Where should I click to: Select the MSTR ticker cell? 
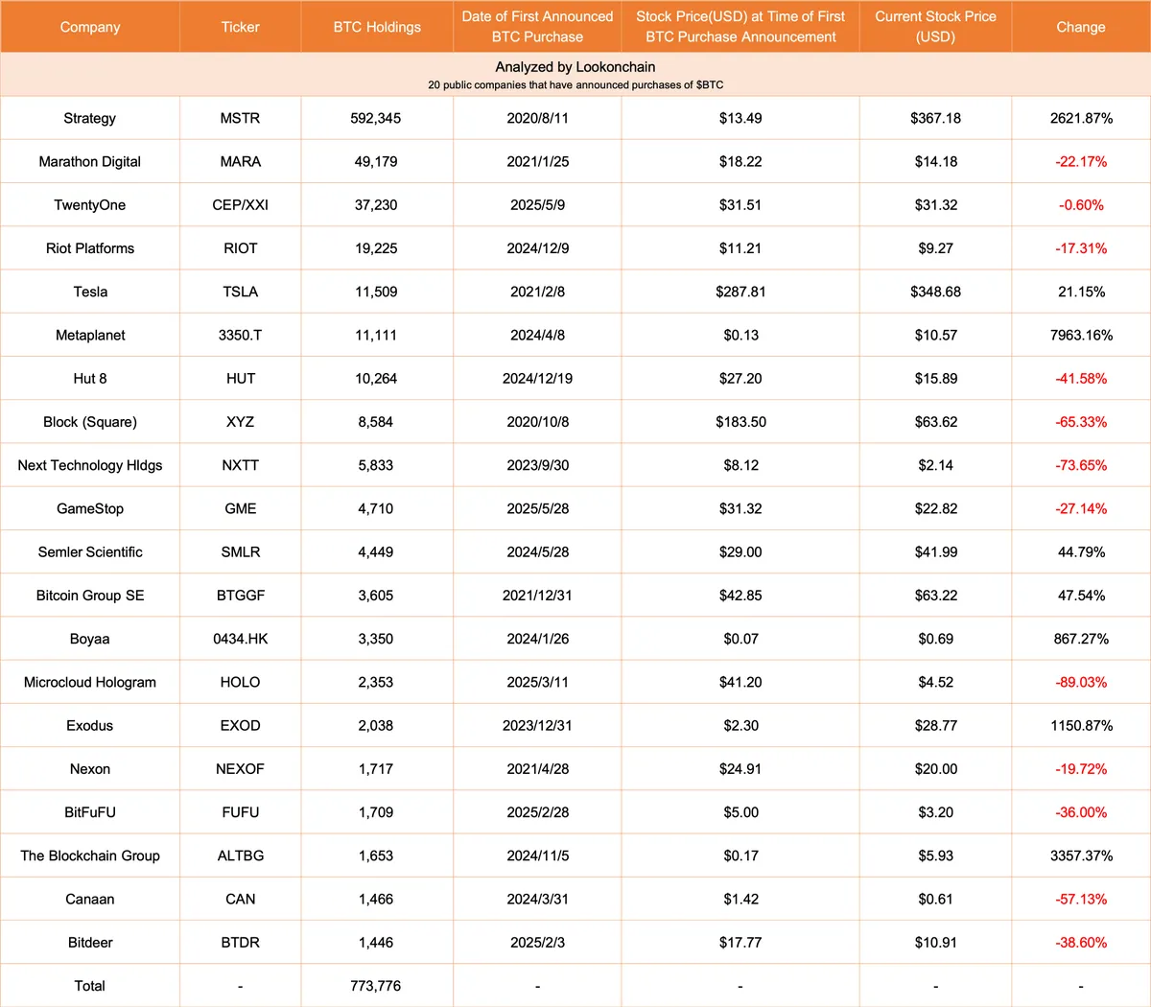click(240, 118)
